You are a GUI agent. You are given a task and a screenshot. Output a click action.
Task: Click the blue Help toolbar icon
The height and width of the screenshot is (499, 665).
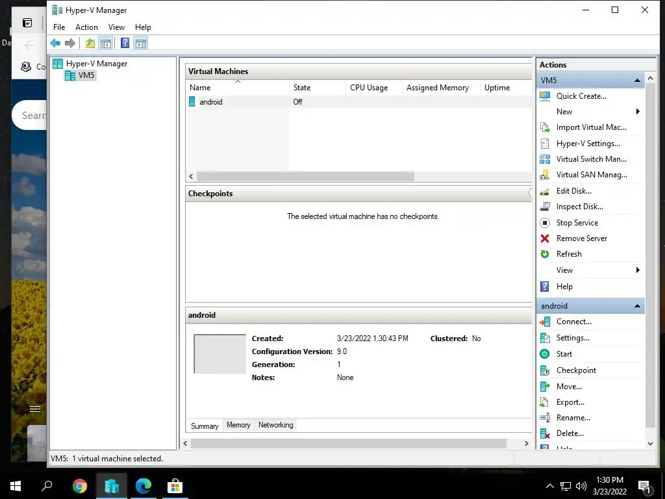point(125,44)
